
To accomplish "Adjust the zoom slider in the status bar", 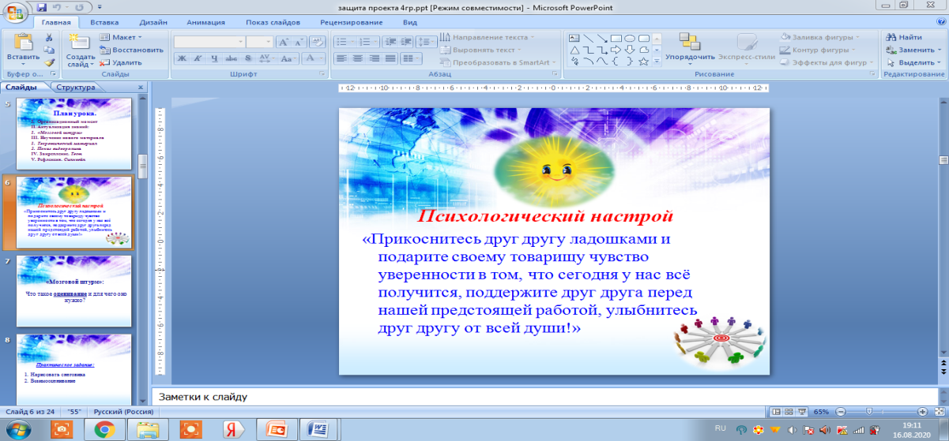I will point(870,412).
